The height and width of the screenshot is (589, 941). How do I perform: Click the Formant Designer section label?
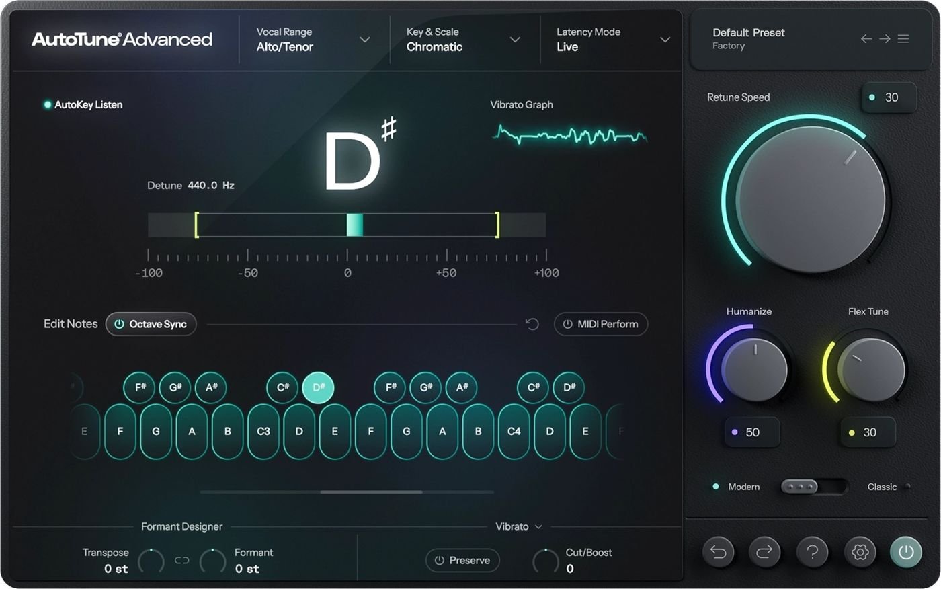click(x=181, y=526)
